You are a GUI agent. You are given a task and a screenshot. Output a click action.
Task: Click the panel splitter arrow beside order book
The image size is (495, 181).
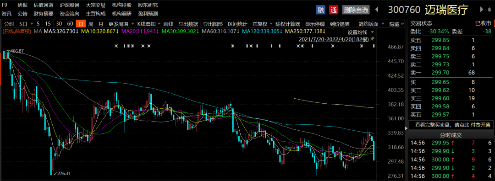(x=406, y=128)
